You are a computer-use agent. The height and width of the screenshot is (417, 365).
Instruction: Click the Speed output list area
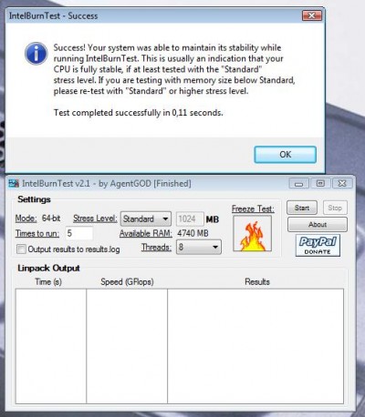(127, 346)
